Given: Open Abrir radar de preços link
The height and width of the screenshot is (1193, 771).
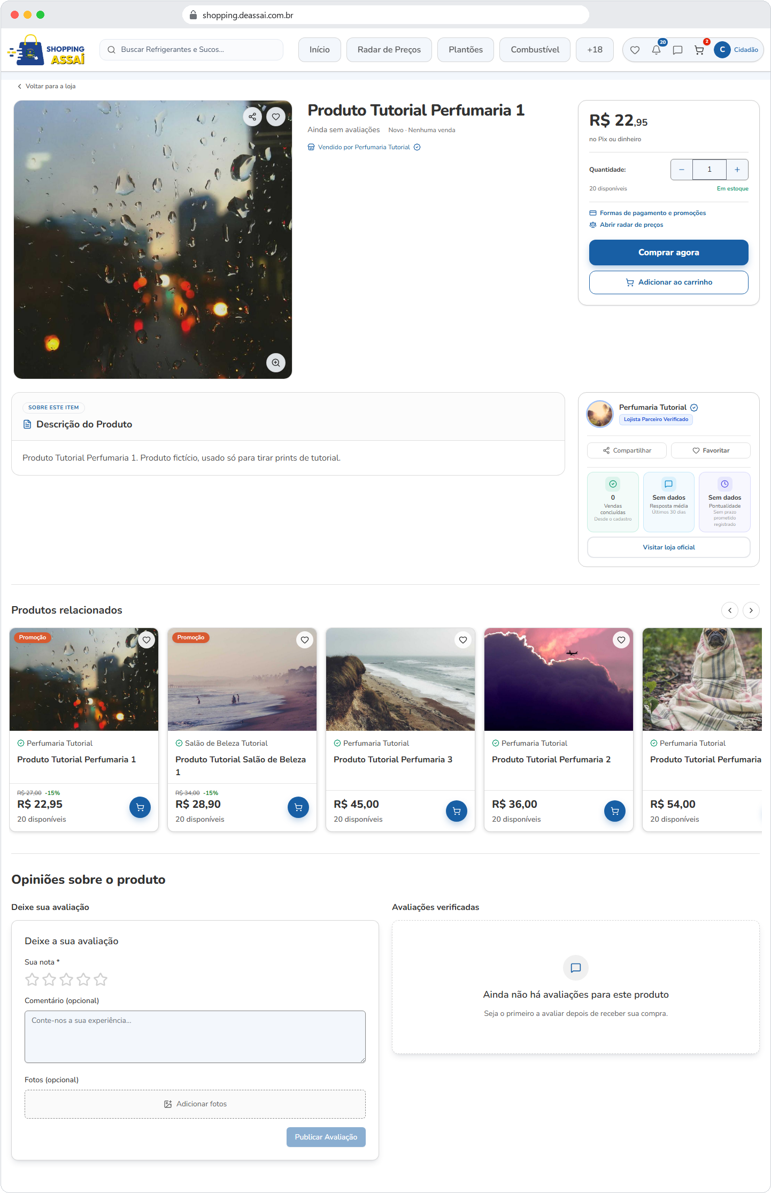Looking at the screenshot, I should coord(626,225).
